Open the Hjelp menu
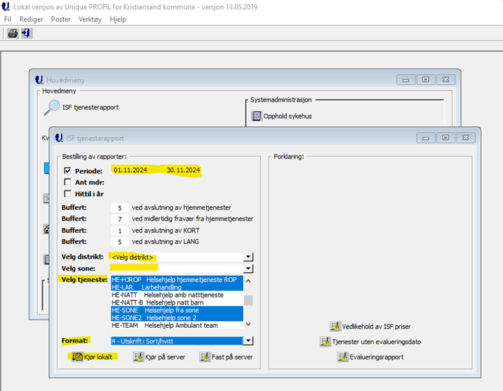This screenshot has width=503, height=391. 118,19
